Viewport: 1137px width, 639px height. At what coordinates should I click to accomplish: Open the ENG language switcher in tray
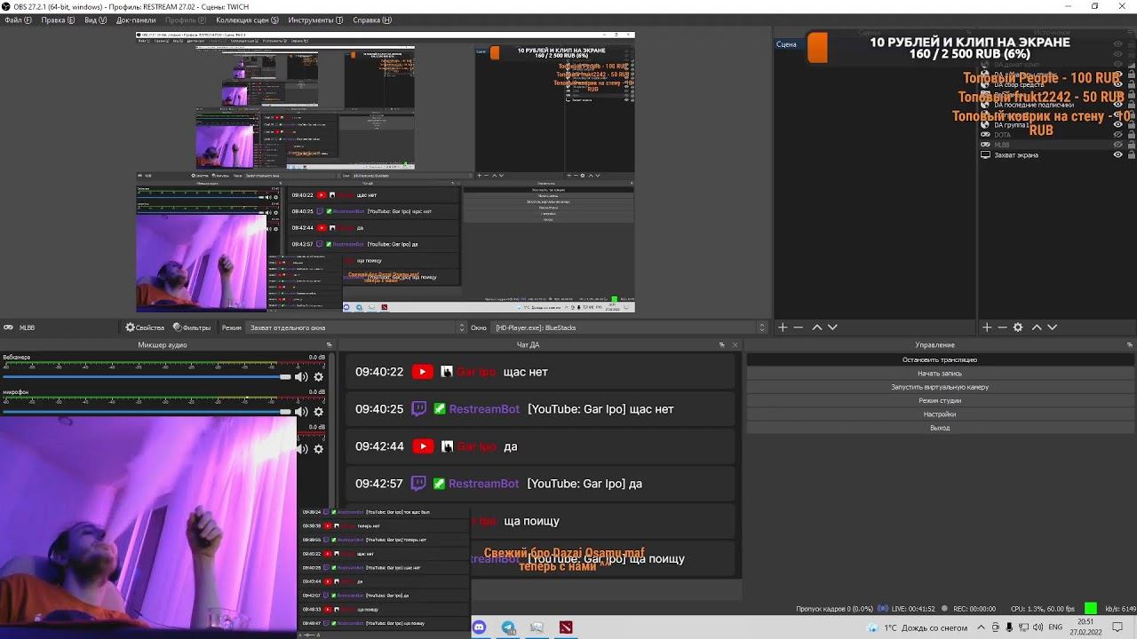(x=1055, y=627)
